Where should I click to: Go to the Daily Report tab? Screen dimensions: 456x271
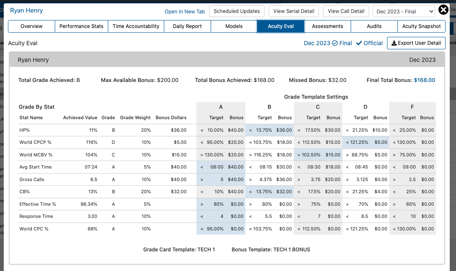(x=187, y=26)
